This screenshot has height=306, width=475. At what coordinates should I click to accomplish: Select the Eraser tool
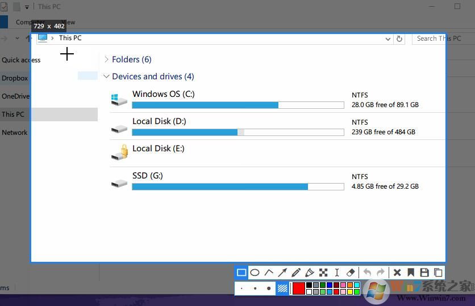pyautogui.click(x=351, y=273)
